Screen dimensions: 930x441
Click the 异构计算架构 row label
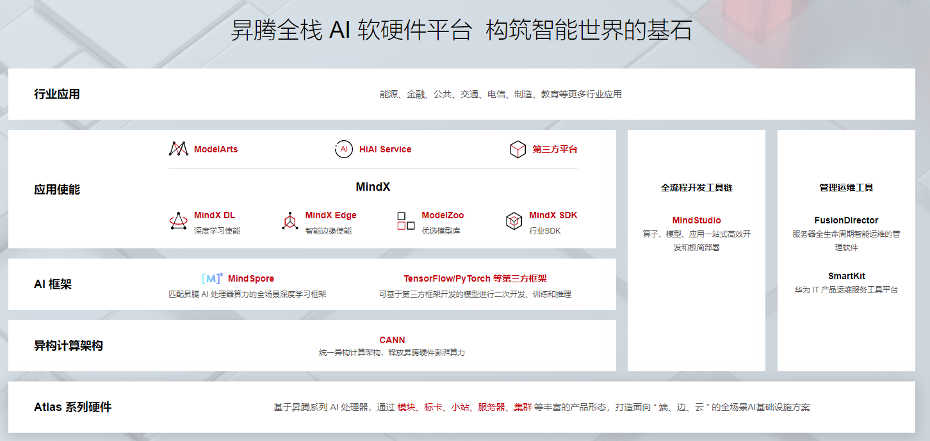[69, 346]
